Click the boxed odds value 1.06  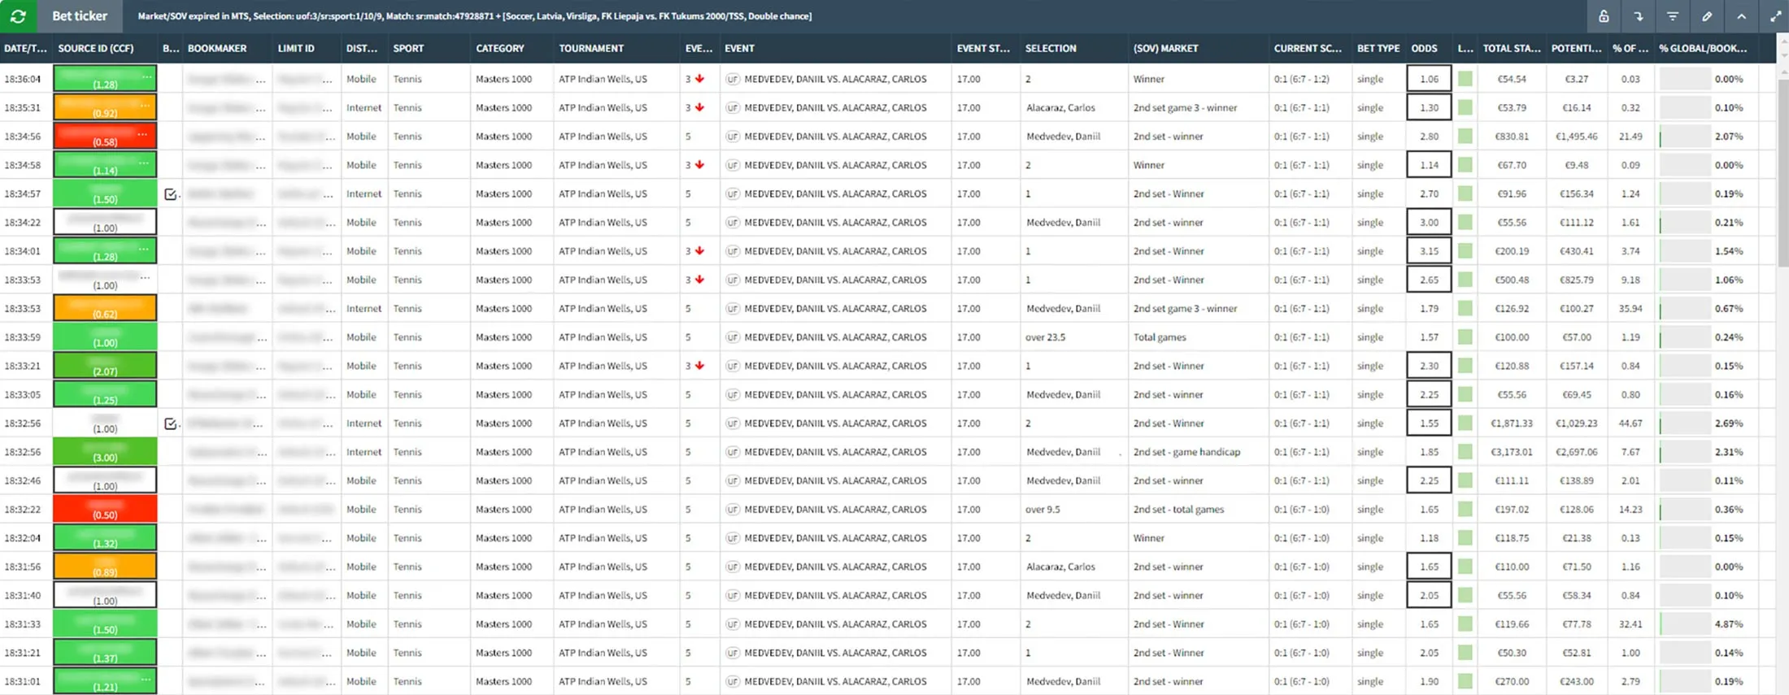1429,79
